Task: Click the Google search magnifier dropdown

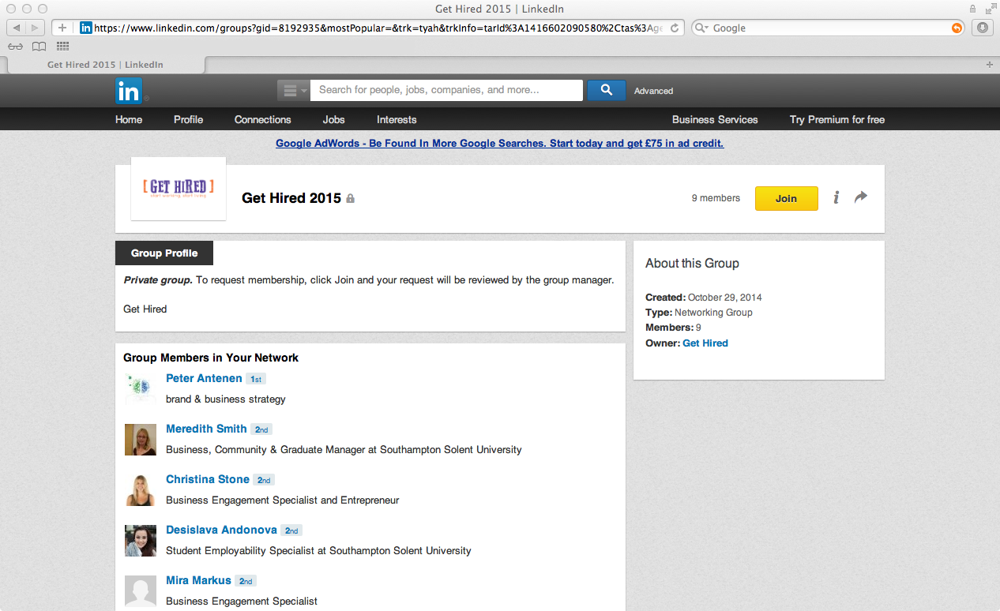Action: 702,28
